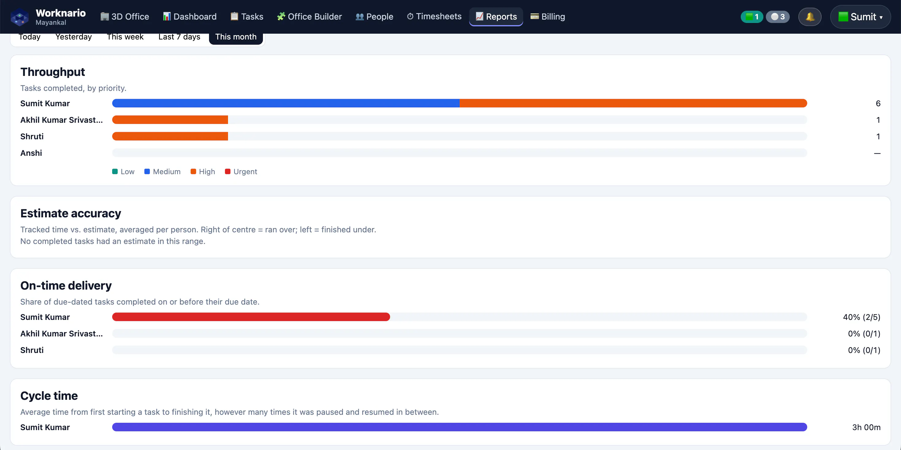Switch to the This week range
Viewport: 901px width, 450px height.
pos(125,37)
